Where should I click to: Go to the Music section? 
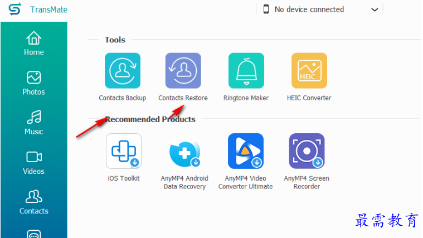pos(34,123)
